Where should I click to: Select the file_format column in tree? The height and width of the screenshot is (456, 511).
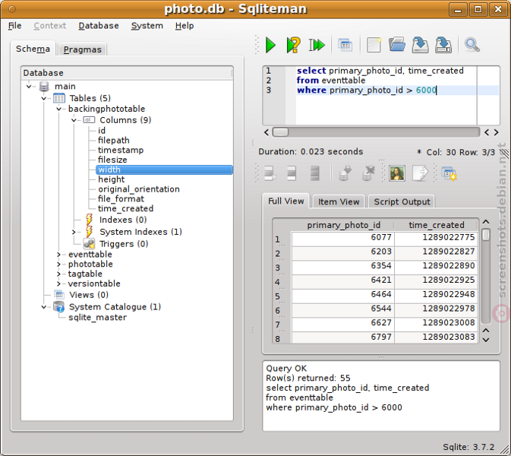pyautogui.click(x=121, y=199)
